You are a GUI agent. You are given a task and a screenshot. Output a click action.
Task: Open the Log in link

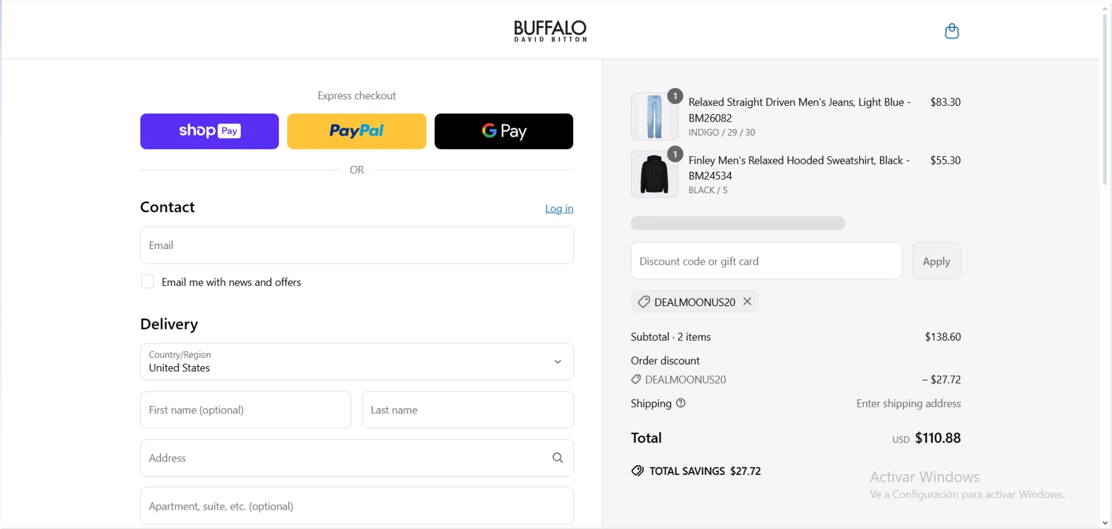(559, 208)
